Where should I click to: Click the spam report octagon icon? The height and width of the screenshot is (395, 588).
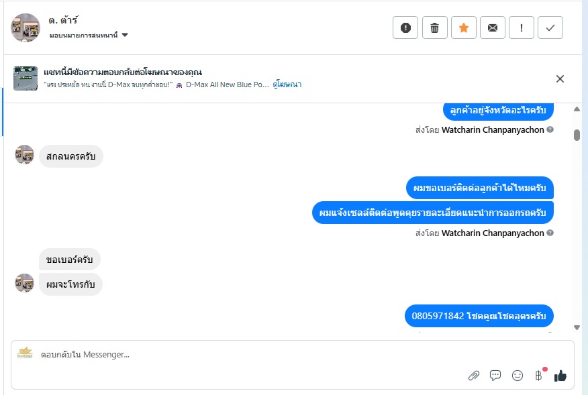[x=405, y=27]
